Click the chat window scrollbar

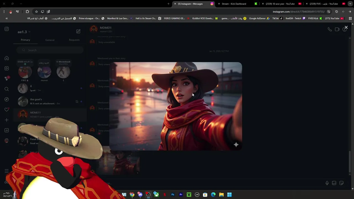(350, 162)
